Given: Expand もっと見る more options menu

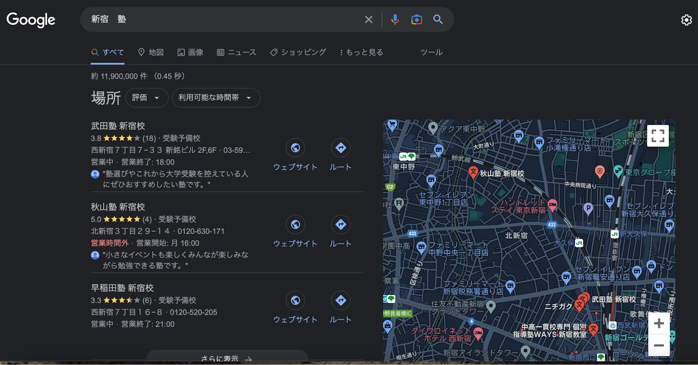Looking at the screenshot, I should (x=362, y=52).
